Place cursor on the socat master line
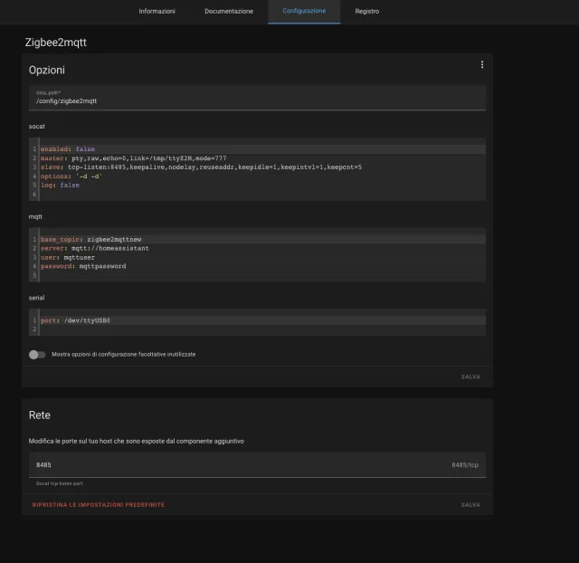This screenshot has width=579, height=563. pos(133,158)
